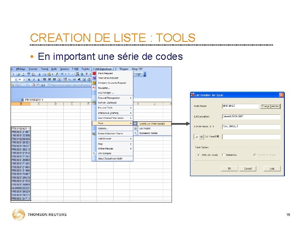Open the Fenêtre menu
The height and width of the screenshot is (226, 302).
(86, 69)
